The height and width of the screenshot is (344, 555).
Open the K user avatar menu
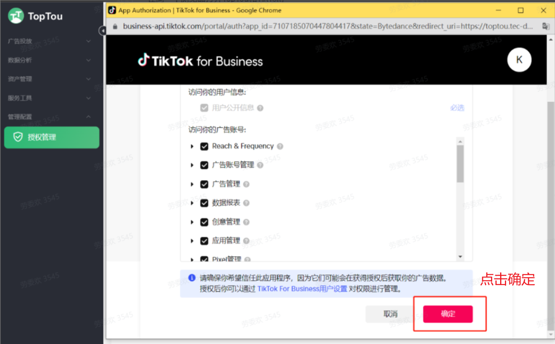tap(519, 60)
